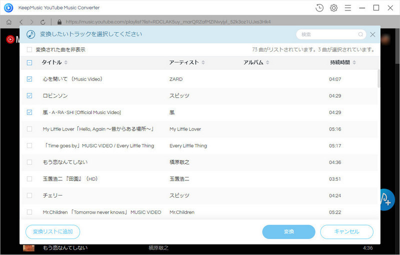Click the 04:07 duration cell
Screen dimensions: 400x255
335,79
